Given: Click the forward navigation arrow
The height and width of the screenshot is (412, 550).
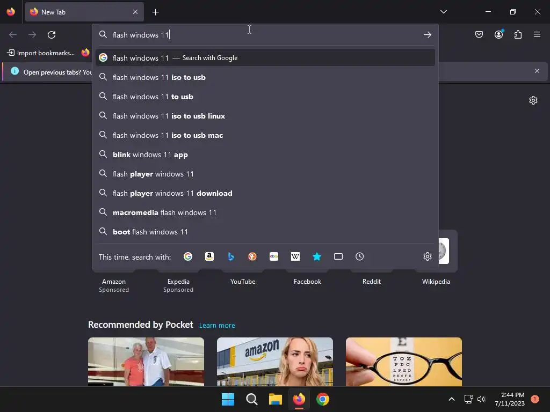Looking at the screenshot, I should point(32,35).
